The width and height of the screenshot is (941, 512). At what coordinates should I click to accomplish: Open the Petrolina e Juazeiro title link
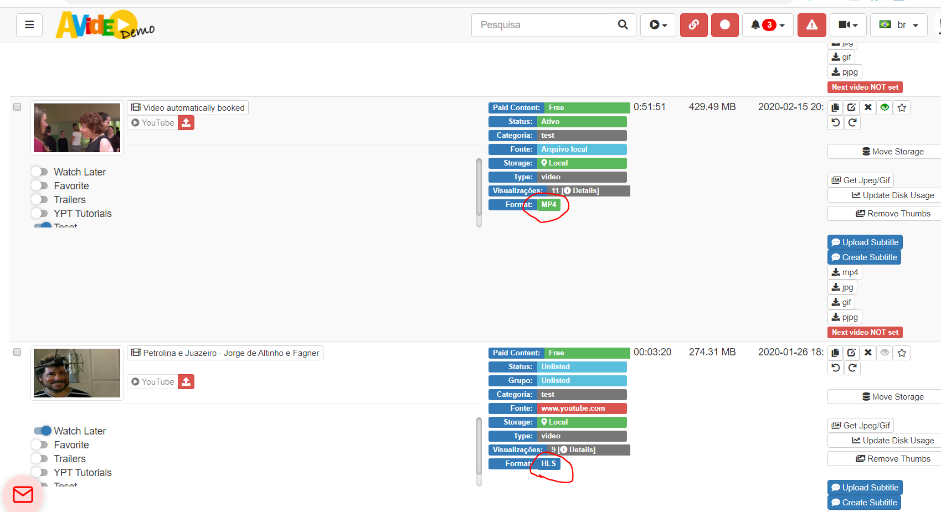tap(225, 353)
